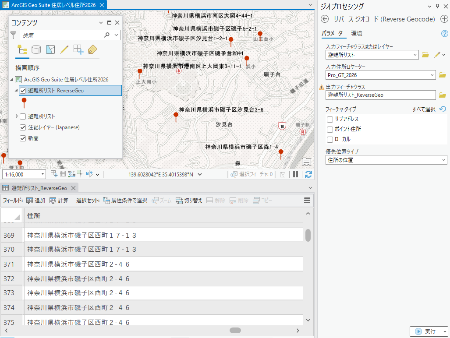Expand the coordinate display format menu
Screen dimensions: 450x338
click(x=200, y=174)
